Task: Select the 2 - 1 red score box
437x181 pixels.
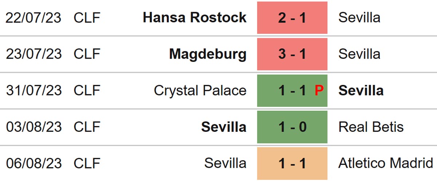Action: click(292, 17)
